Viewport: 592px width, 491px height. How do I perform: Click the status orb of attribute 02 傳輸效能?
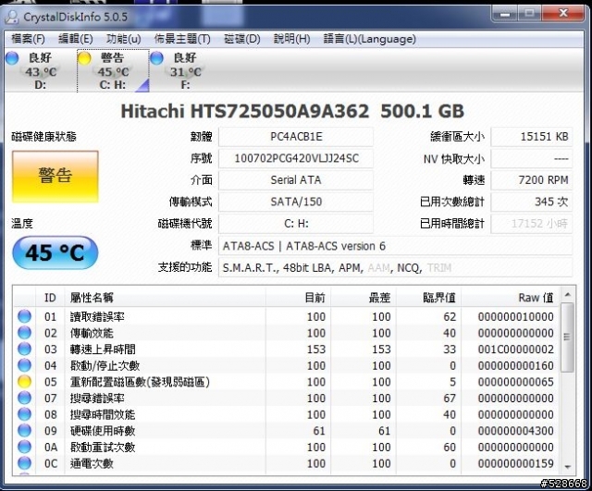point(25,333)
